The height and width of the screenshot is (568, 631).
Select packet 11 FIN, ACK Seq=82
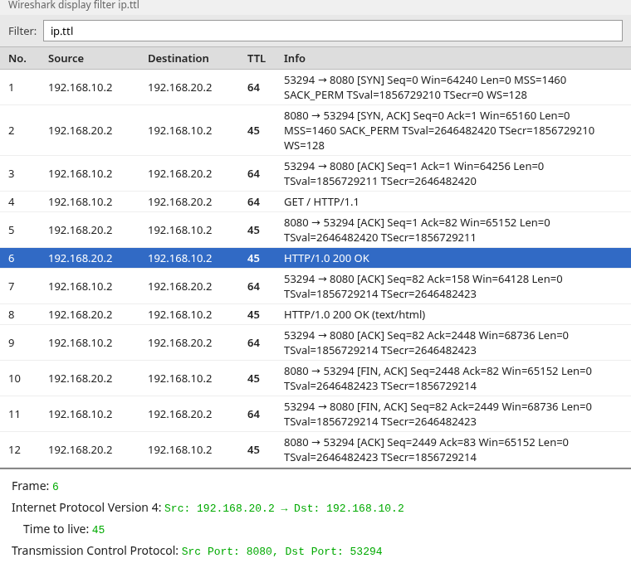coord(315,414)
